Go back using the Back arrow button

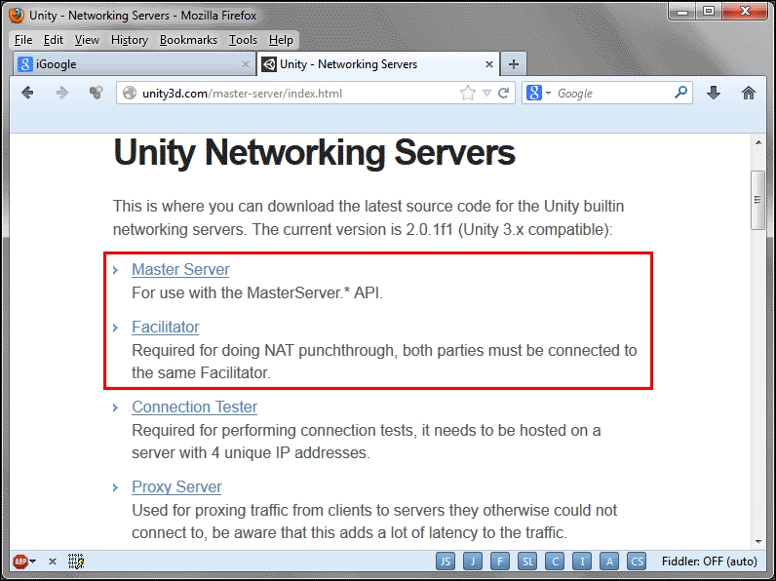click(27, 93)
